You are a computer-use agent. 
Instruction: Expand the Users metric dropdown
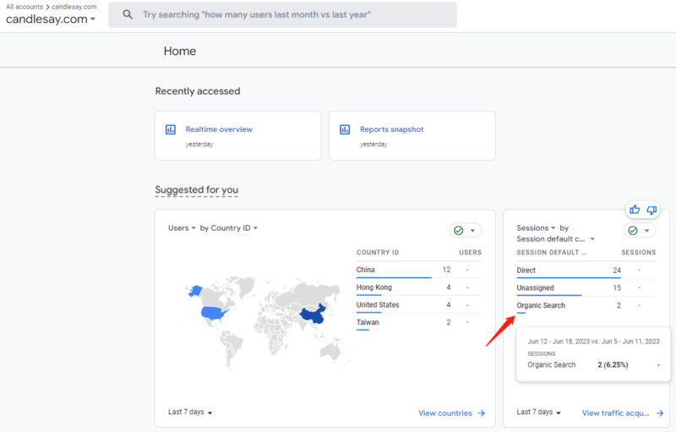182,228
